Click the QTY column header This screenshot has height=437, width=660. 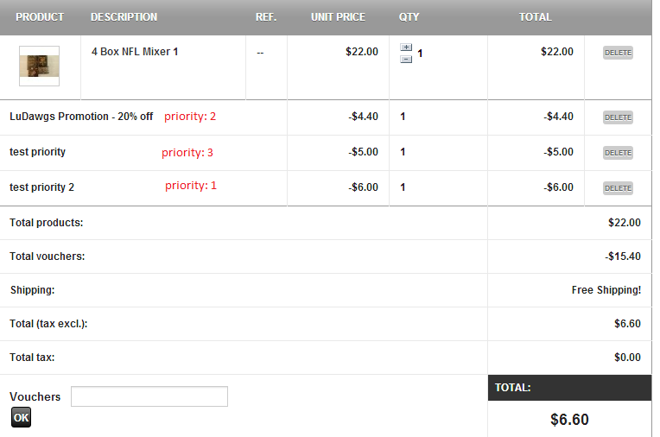tap(409, 17)
